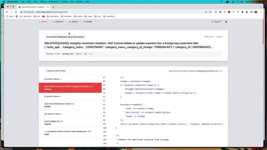
Task: Click the CategoryController.php file path link
Action: click(196, 71)
